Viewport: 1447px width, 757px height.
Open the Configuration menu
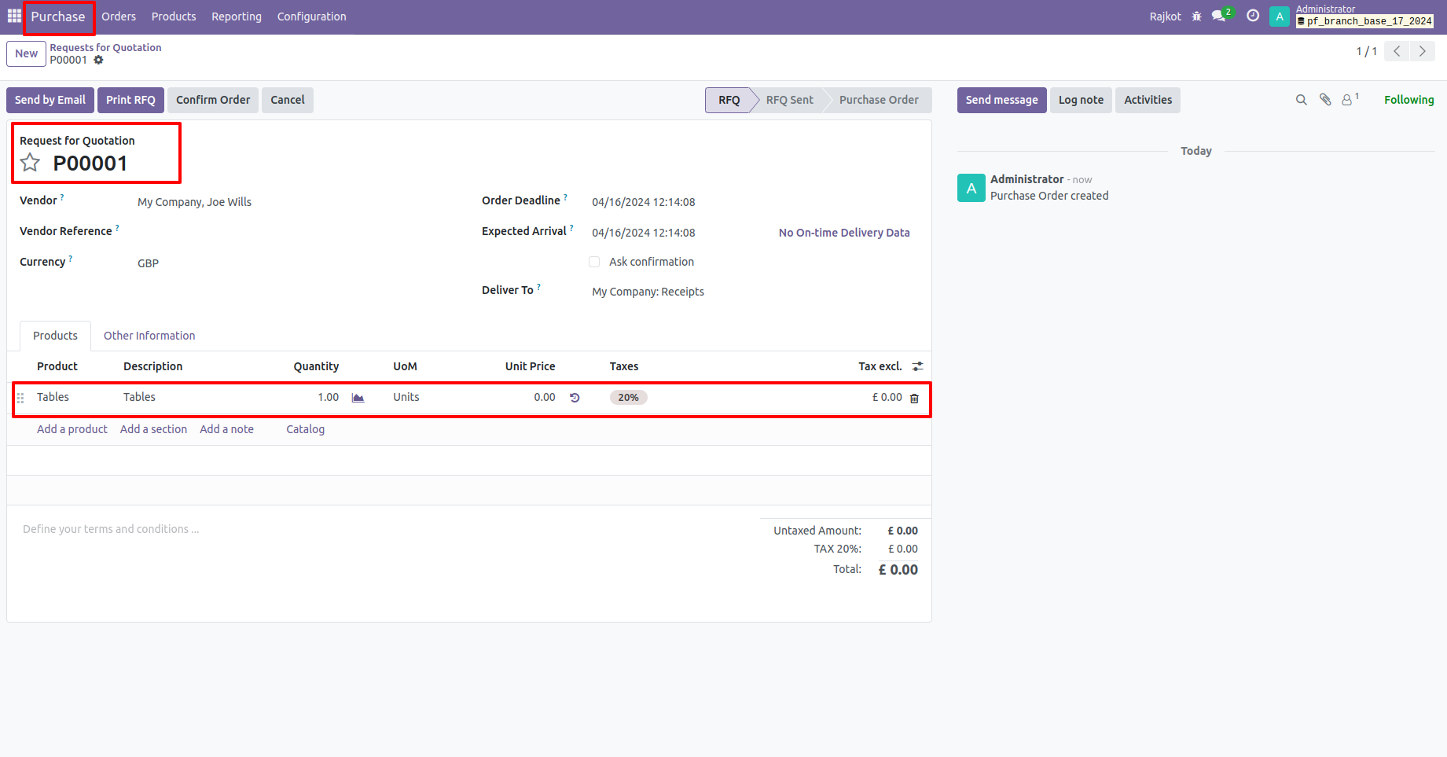tap(311, 16)
